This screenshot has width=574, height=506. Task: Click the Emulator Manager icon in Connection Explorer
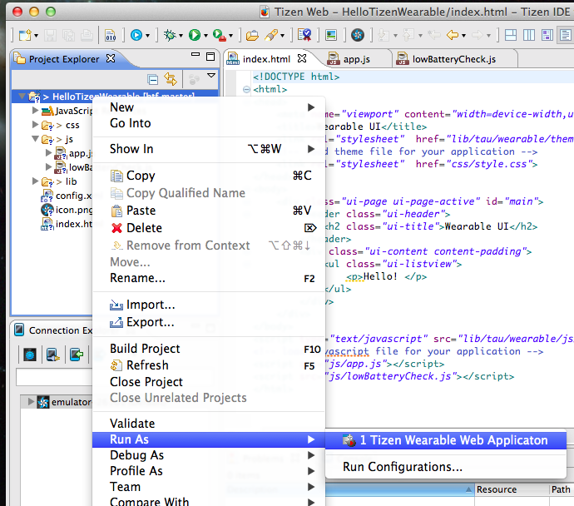pos(30,355)
